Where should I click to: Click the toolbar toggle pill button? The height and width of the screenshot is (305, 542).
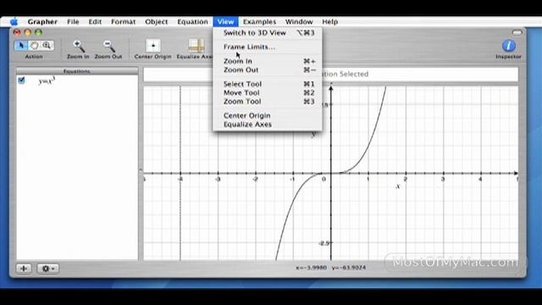tap(517, 32)
